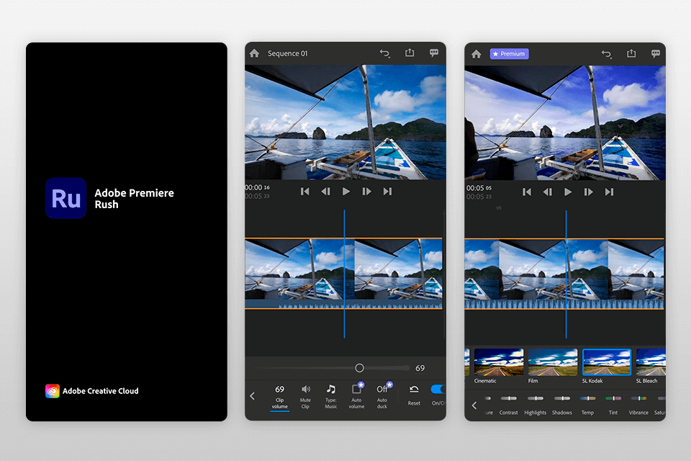Click the video preview in Premium screen
Image resolution: width=691 pixels, height=461 pixels.
[565, 122]
